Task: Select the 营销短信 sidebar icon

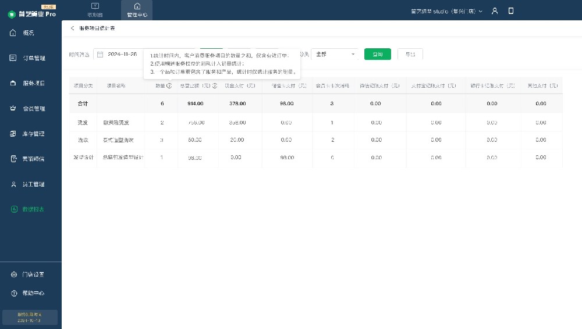Action: pos(13,159)
